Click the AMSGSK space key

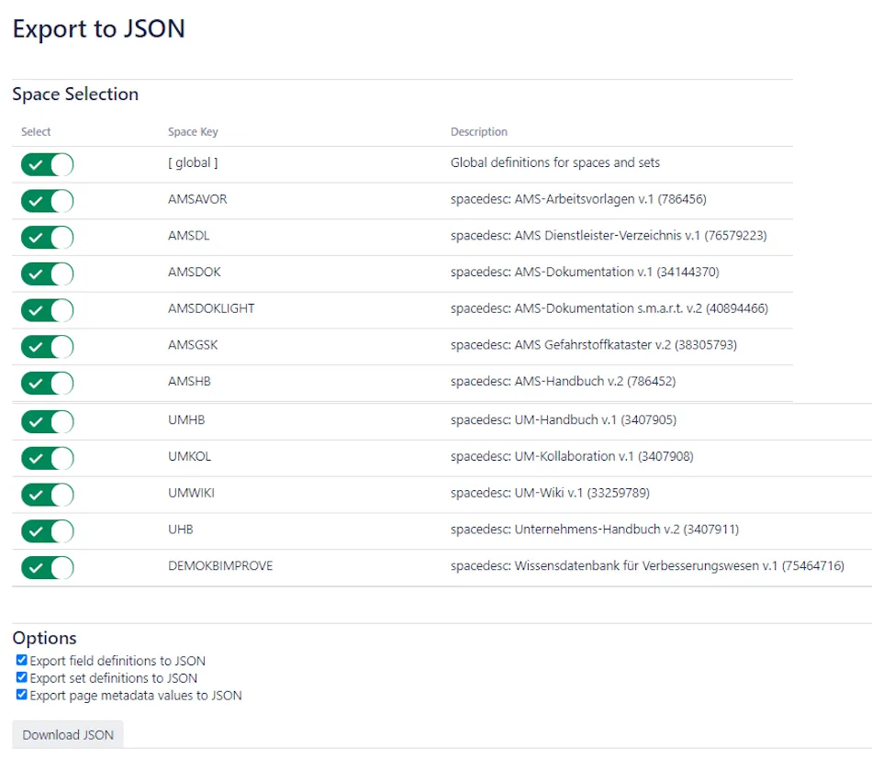193,345
